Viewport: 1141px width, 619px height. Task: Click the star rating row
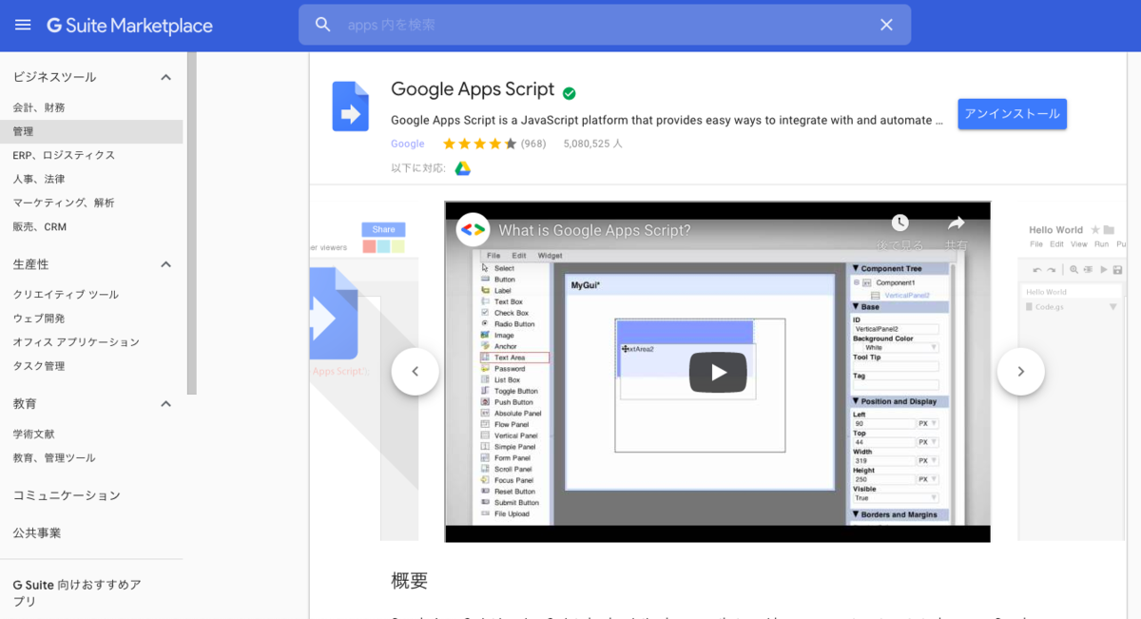tap(479, 144)
